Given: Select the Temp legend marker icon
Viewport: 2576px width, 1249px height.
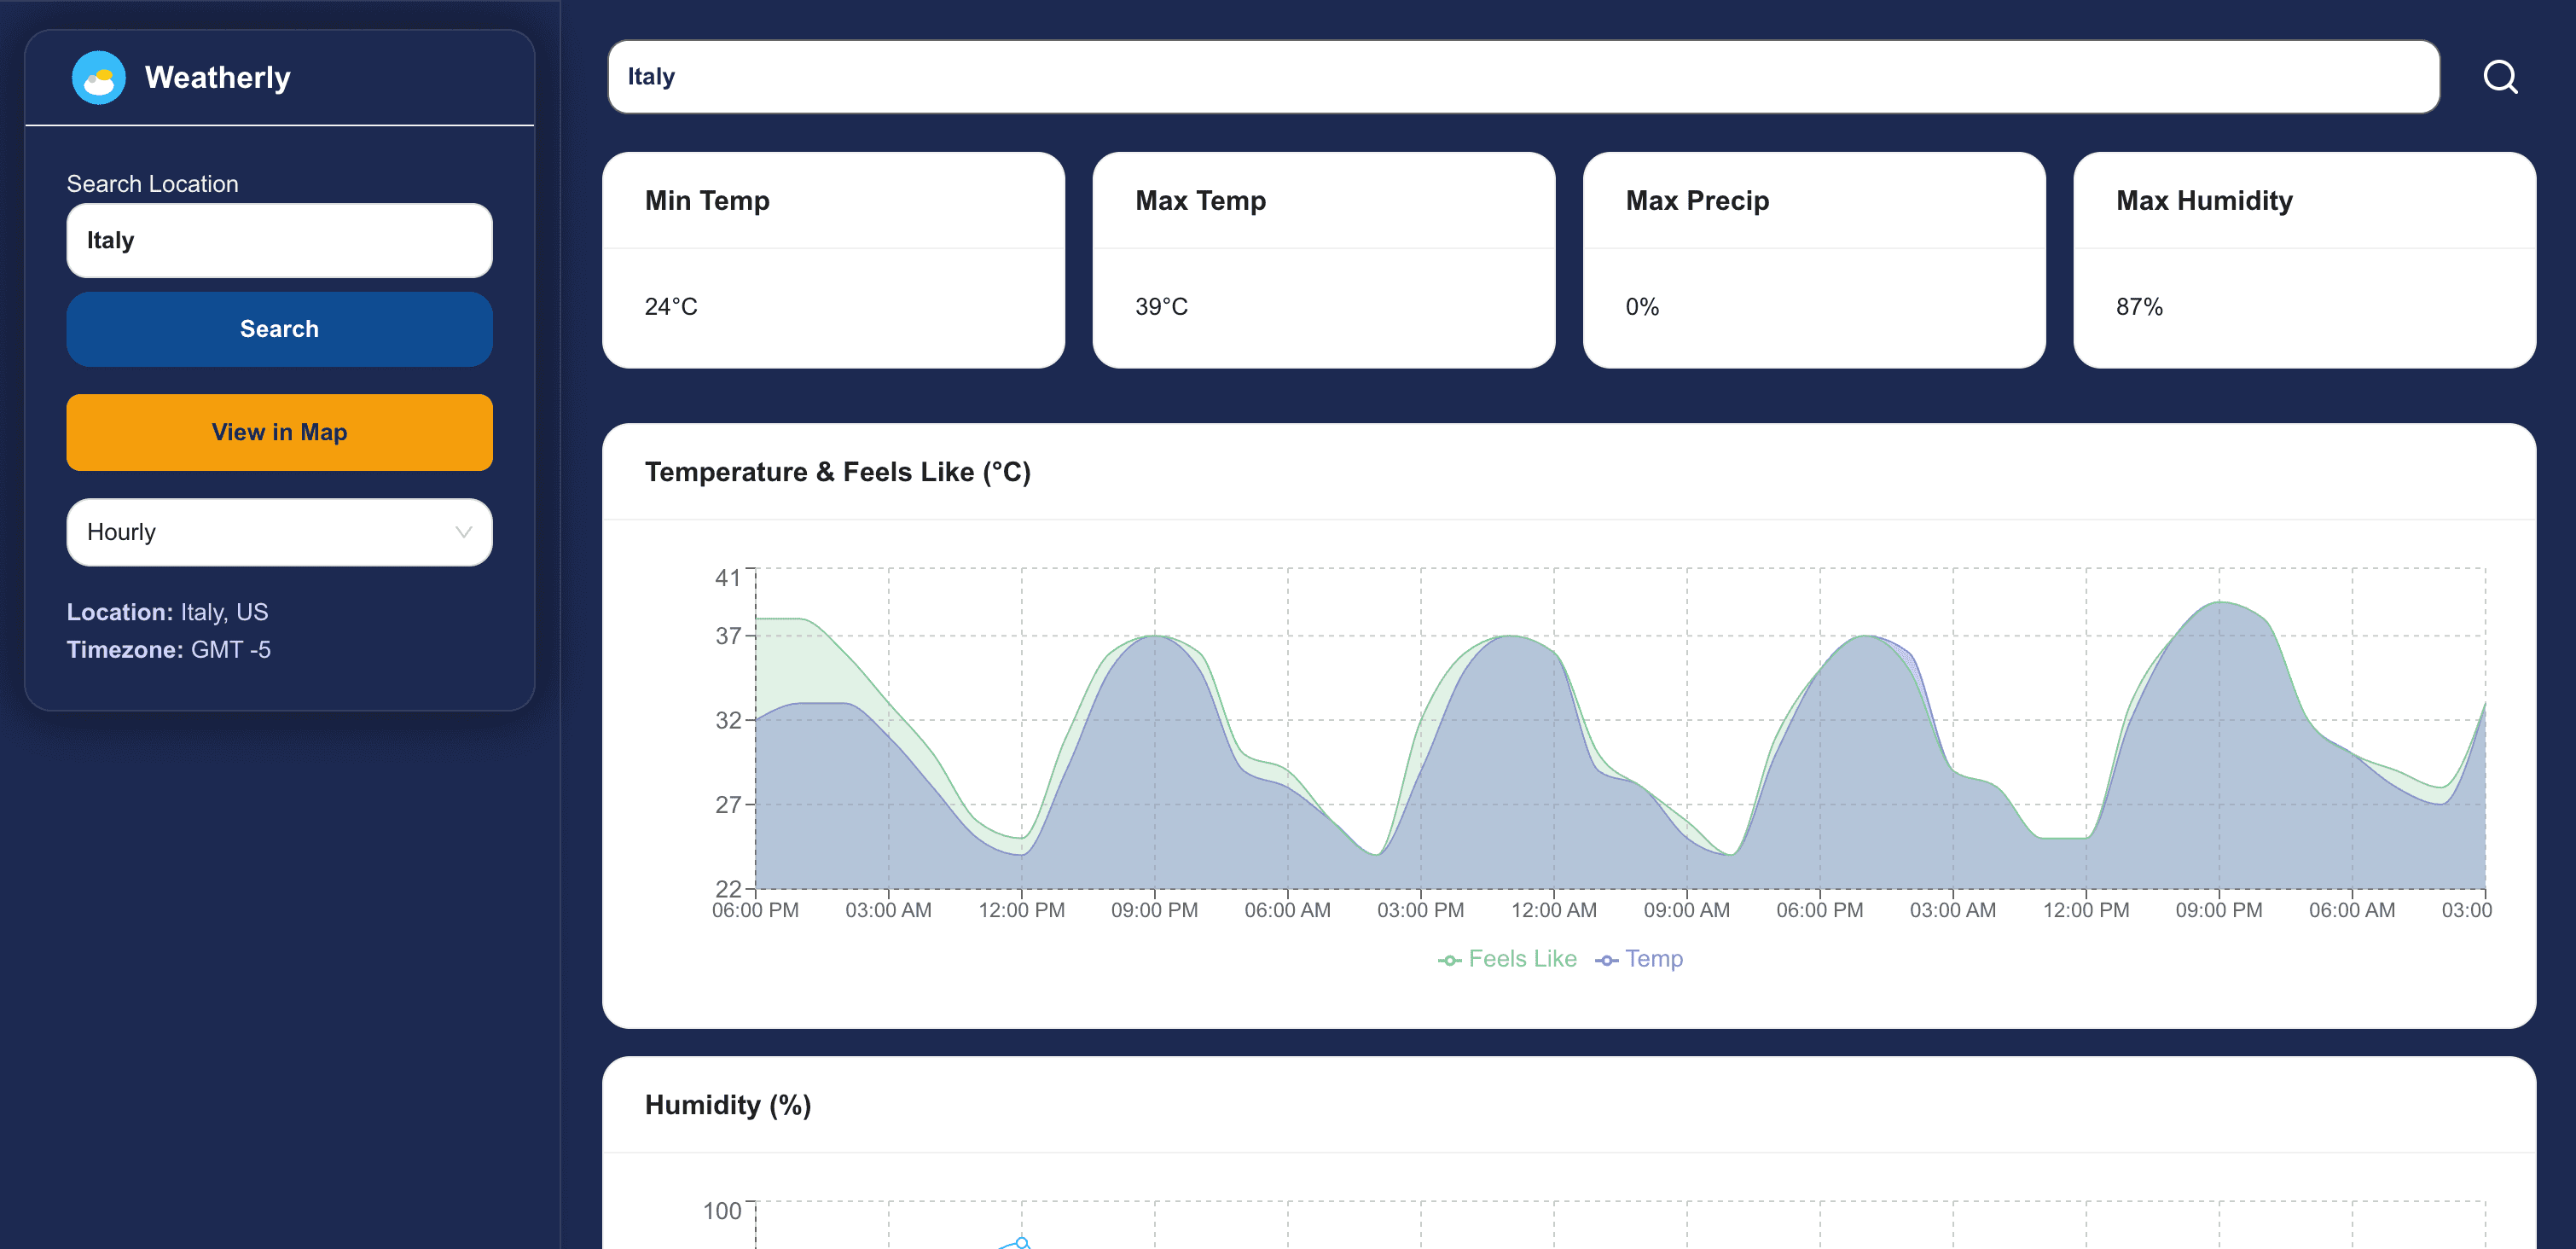Looking at the screenshot, I should pyautogui.click(x=1608, y=958).
